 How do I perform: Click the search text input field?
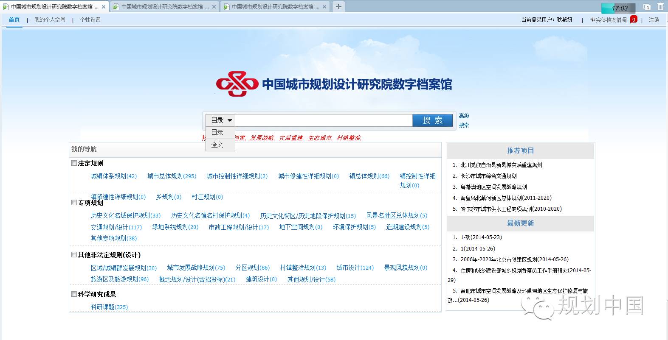(x=324, y=120)
